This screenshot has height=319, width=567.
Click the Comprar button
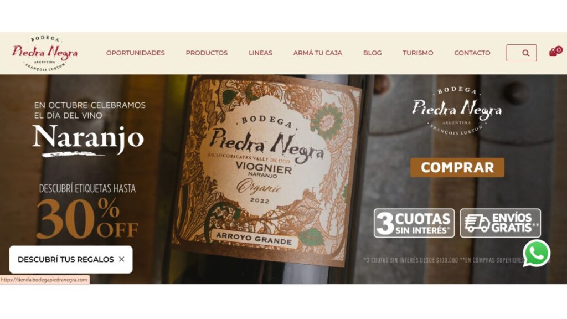pyautogui.click(x=457, y=167)
